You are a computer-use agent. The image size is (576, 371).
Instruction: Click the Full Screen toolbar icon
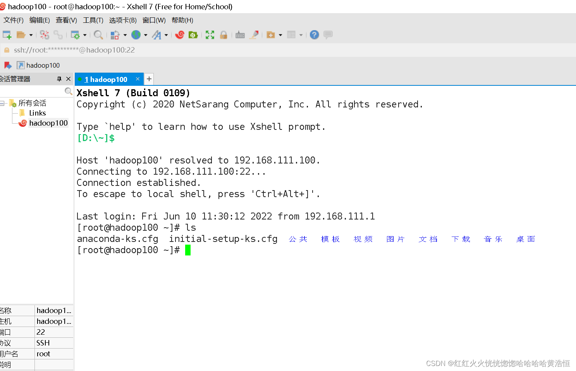click(x=210, y=35)
